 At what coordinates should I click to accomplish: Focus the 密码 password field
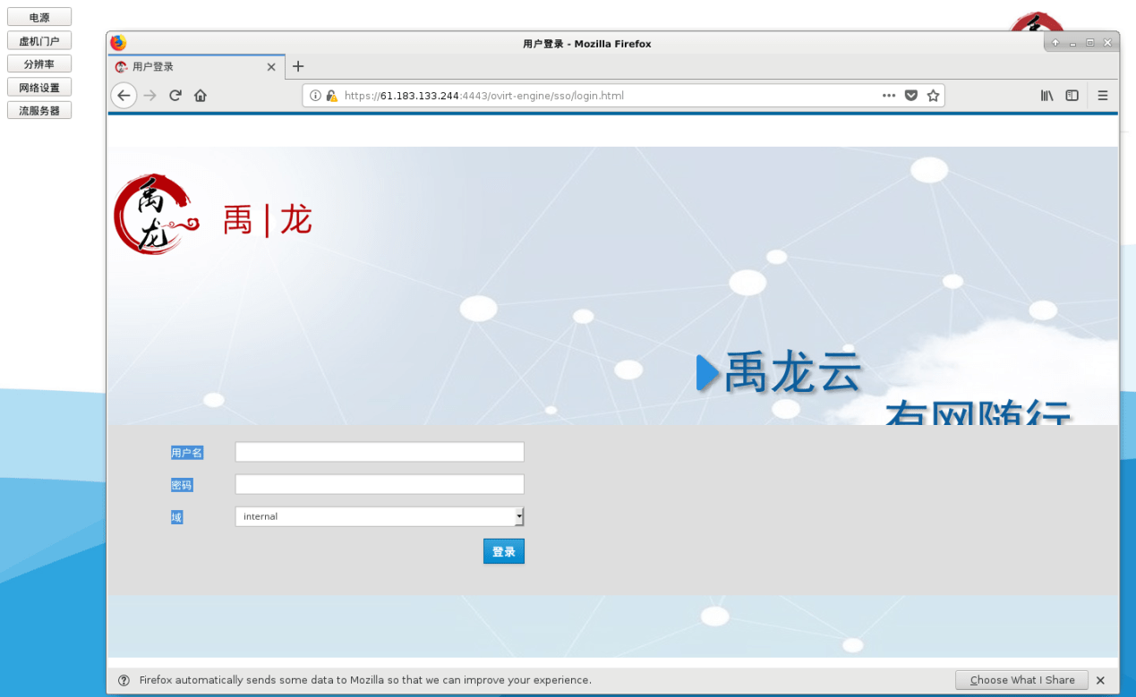(x=380, y=484)
